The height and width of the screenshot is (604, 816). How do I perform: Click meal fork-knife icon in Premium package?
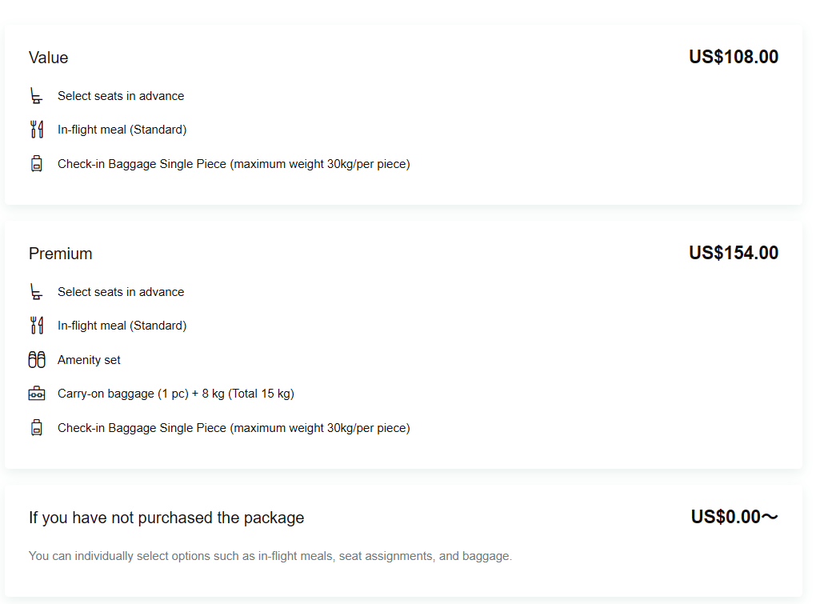point(36,326)
